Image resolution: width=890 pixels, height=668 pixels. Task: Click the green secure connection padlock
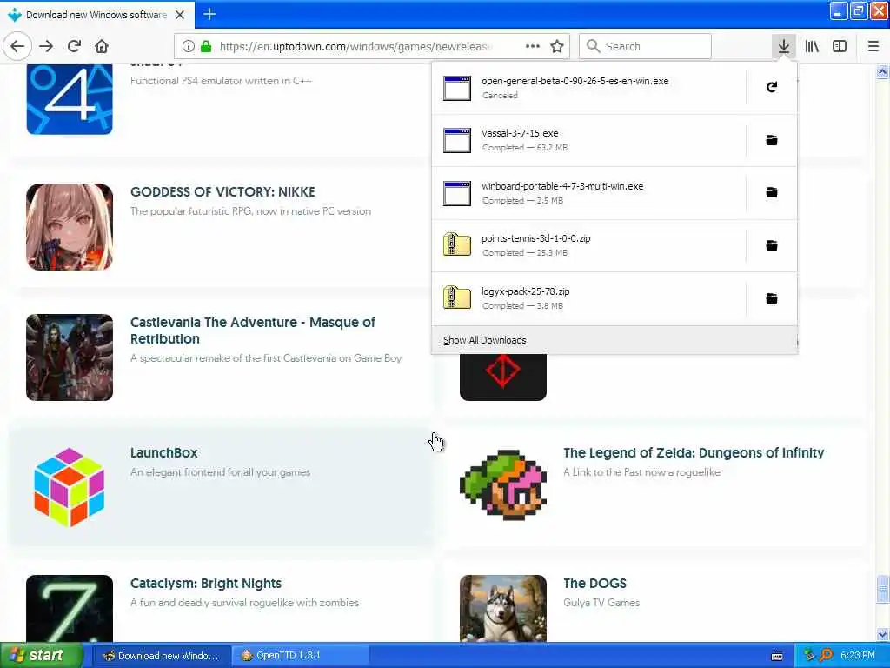click(206, 47)
